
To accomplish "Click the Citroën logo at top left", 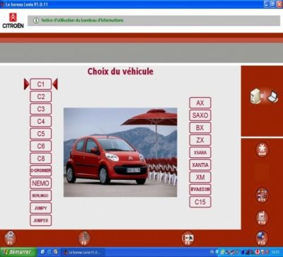I will (13, 21).
